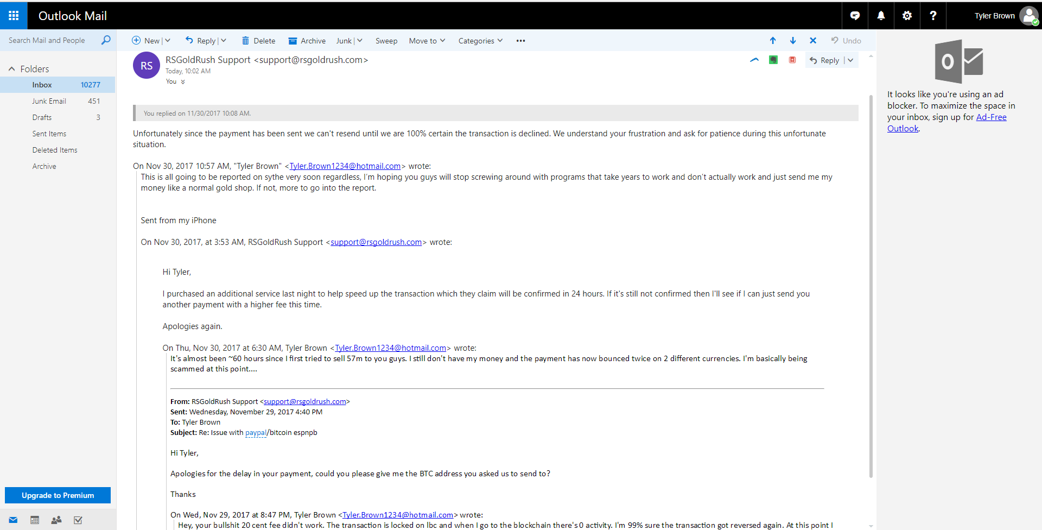Screen dimensions: 1042x530
Task: Click Tyler's email link after 10:57 AM
Action: [345, 166]
